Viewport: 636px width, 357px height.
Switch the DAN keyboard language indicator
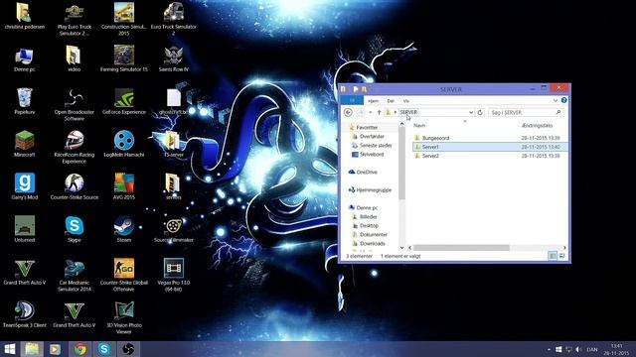[x=592, y=349]
